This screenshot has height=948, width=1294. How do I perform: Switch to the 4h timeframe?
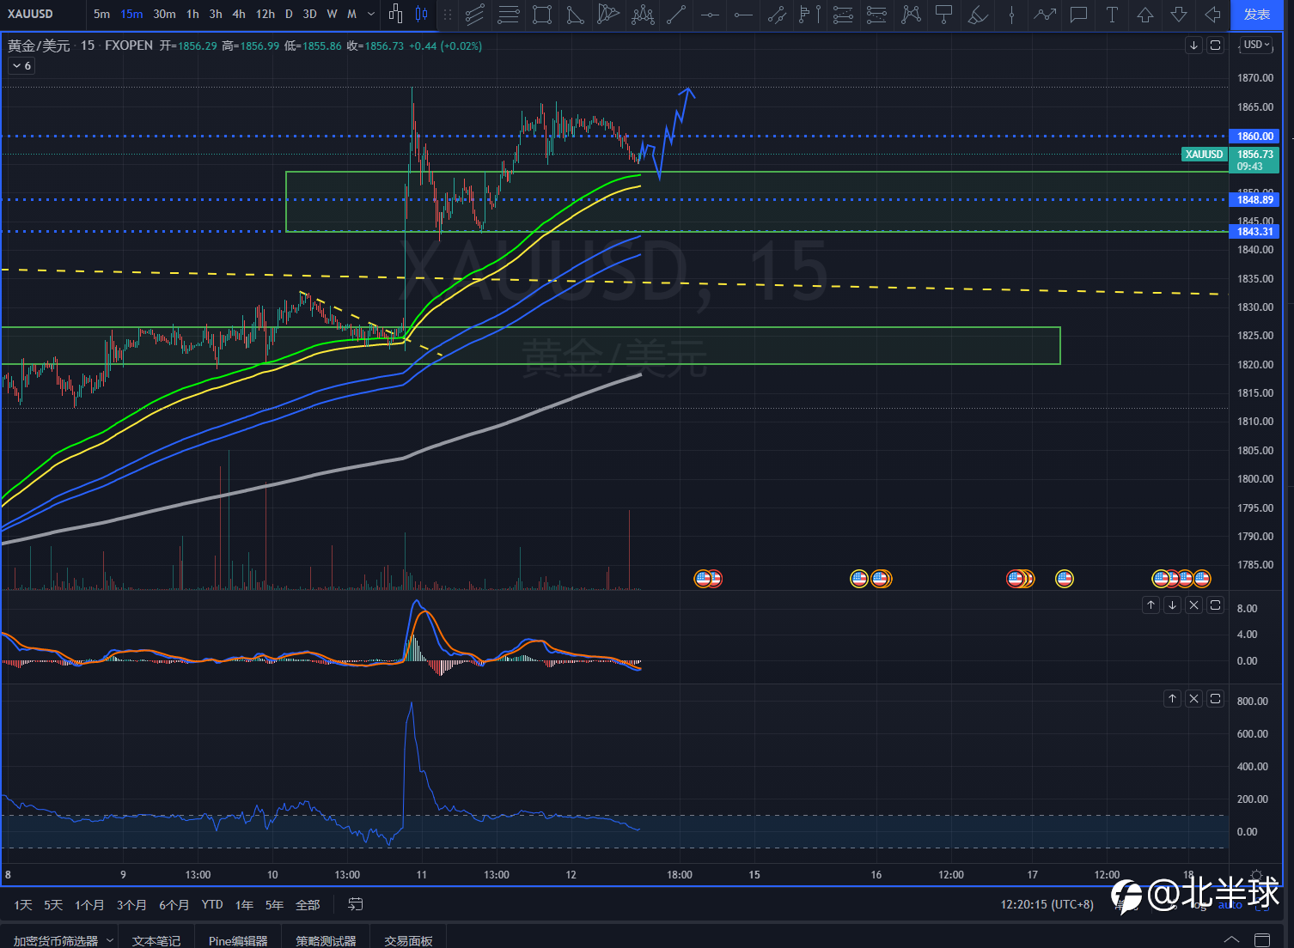(x=239, y=14)
